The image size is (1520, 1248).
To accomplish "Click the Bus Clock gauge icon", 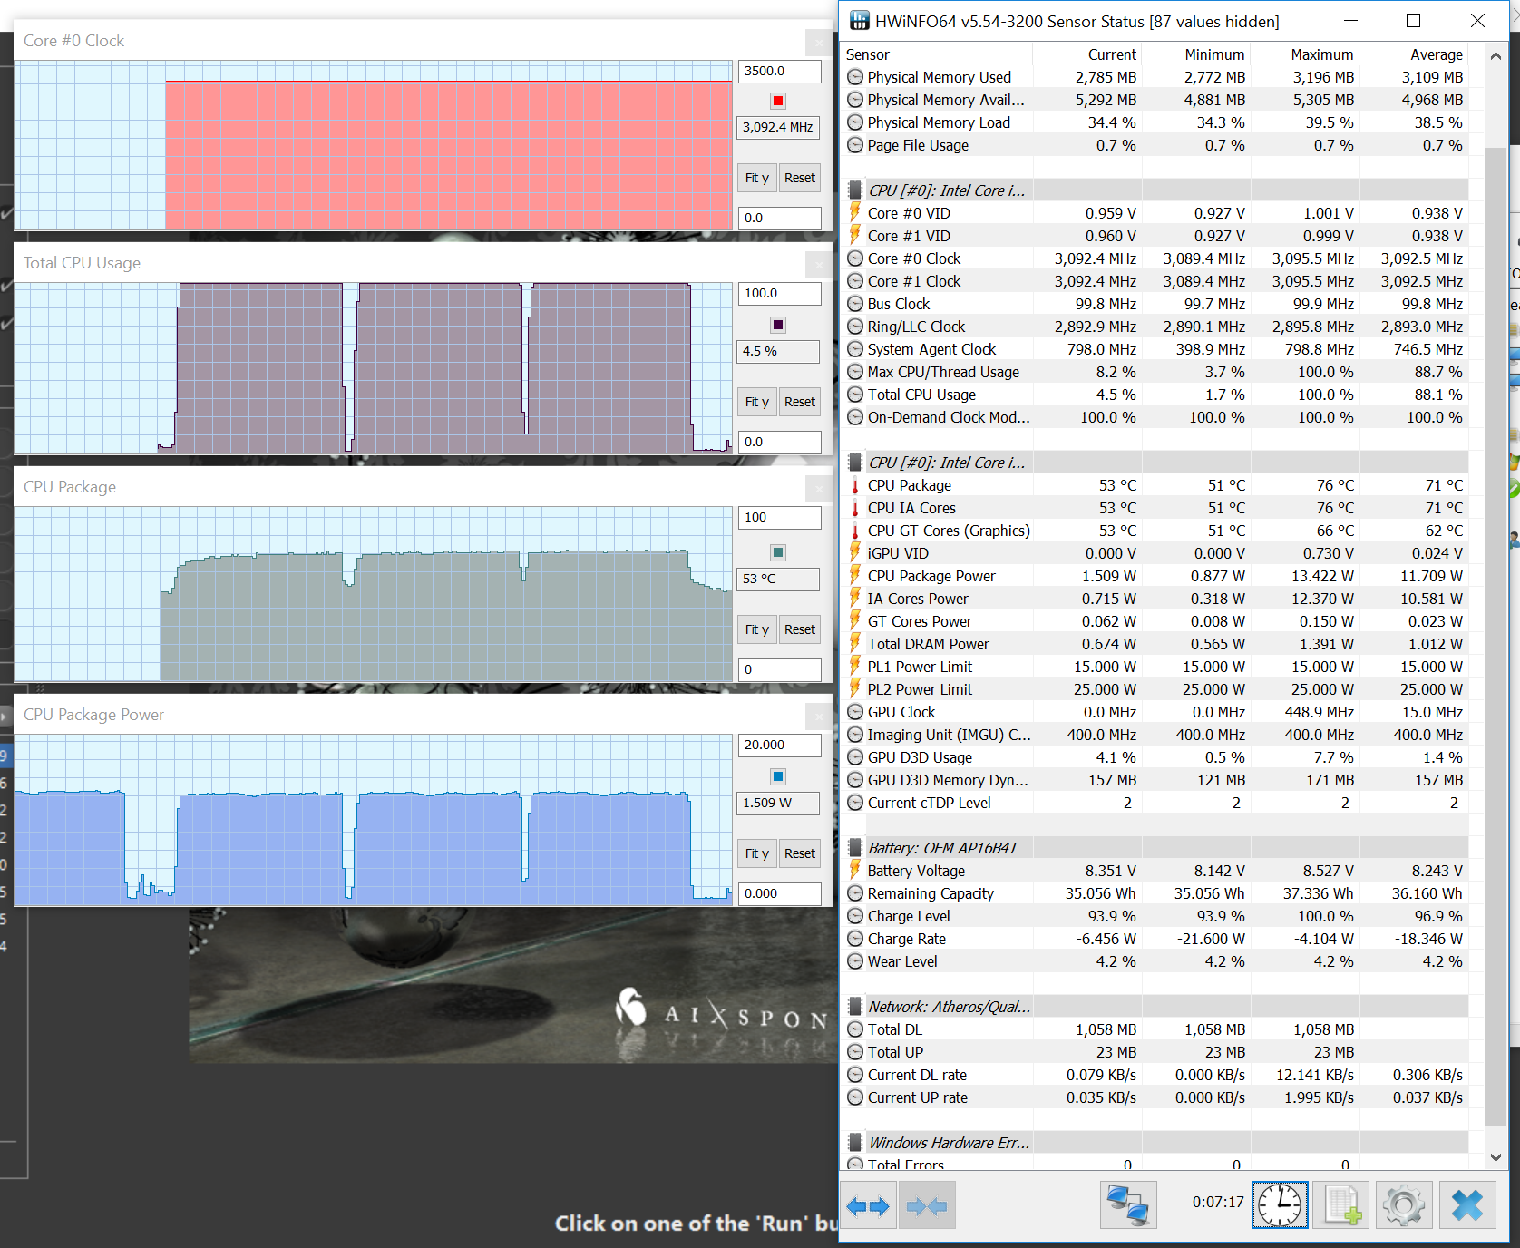I will 854,304.
